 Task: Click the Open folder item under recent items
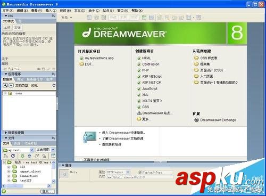(x=86, y=64)
